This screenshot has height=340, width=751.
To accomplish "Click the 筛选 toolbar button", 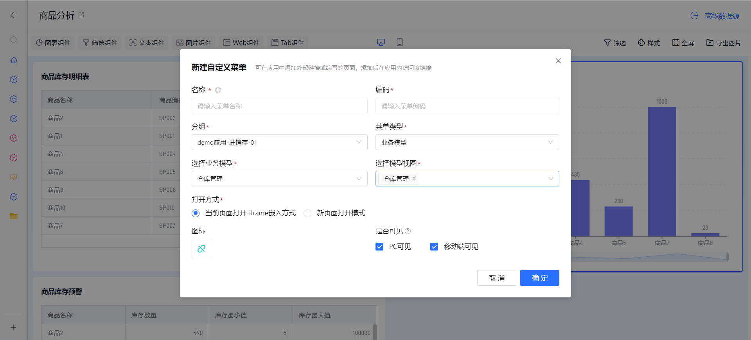I will [615, 43].
